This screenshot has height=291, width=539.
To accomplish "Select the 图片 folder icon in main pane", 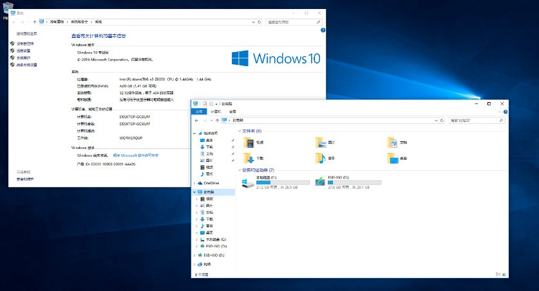I will point(321,143).
